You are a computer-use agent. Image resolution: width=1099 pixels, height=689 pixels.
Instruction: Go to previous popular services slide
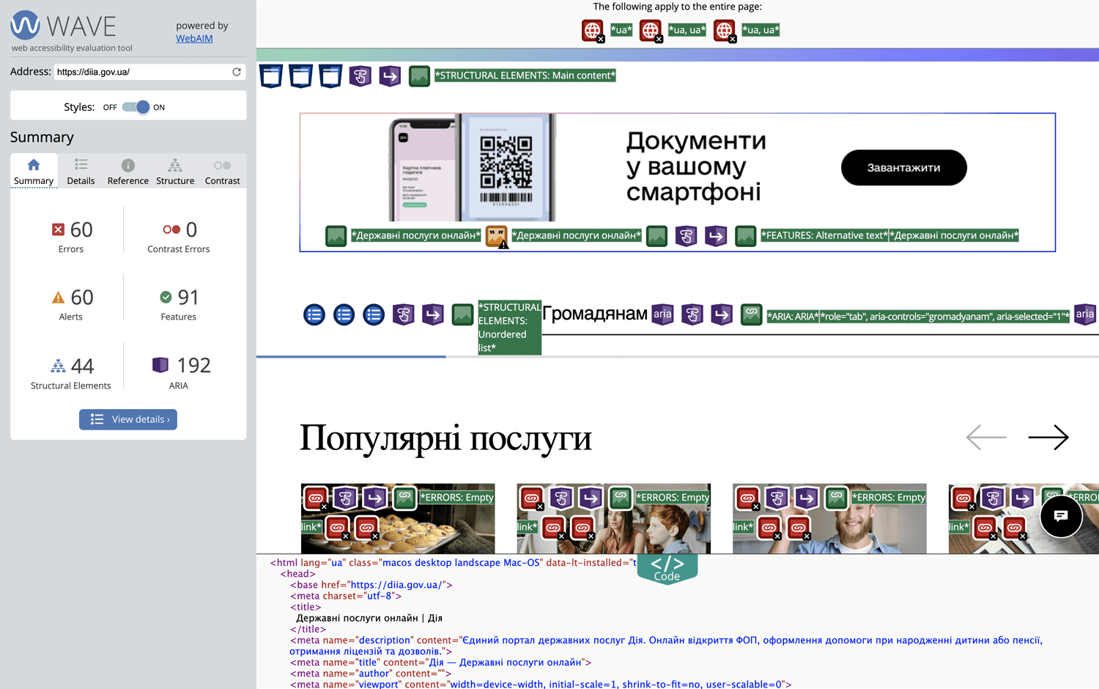(986, 438)
